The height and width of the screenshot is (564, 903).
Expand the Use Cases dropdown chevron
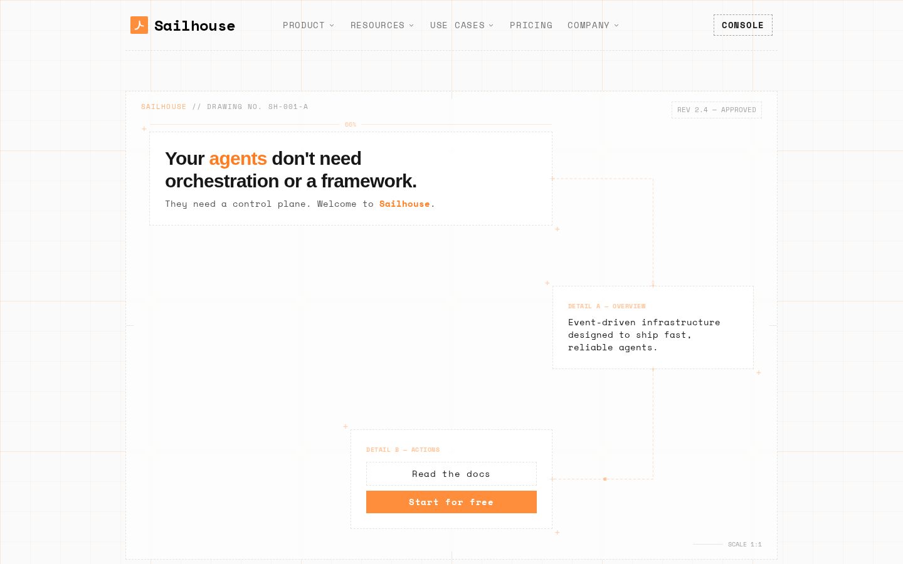(491, 26)
